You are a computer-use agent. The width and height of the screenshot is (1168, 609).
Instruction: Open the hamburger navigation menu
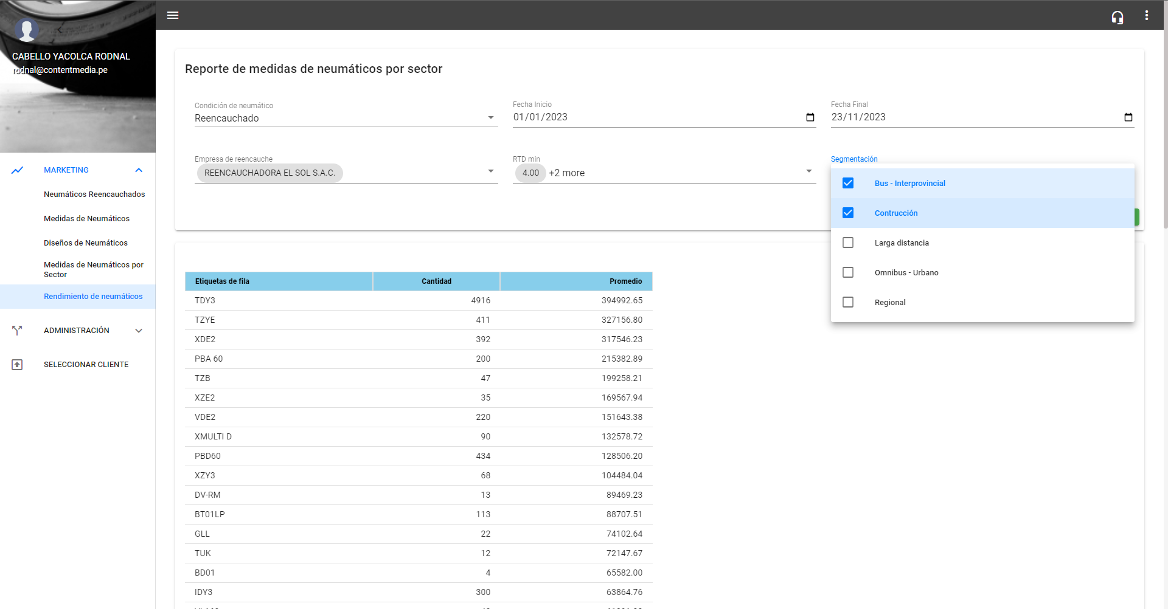tap(173, 15)
